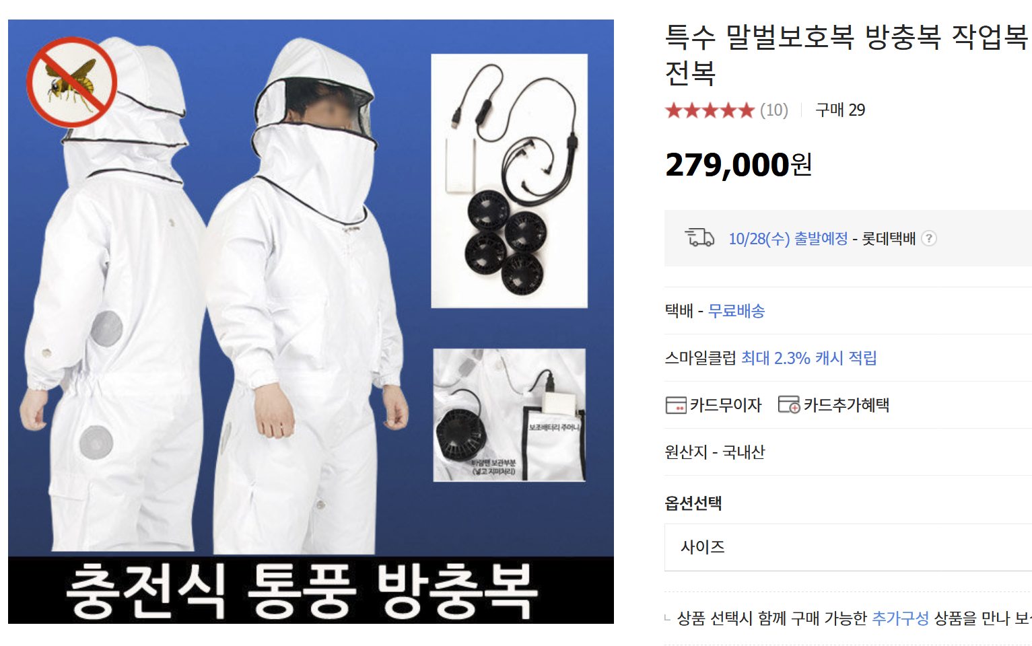The image size is (1032, 646).
Task: Click the 구매 29 purchase count
Action: (840, 110)
